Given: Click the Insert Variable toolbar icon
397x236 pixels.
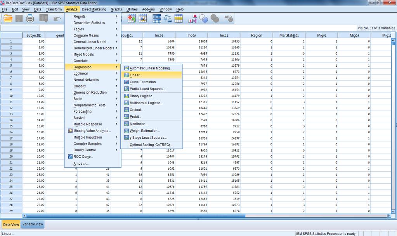Looking at the screenshot, I should tap(142, 19).
